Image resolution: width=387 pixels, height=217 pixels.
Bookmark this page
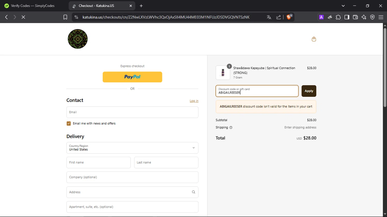(x=65, y=17)
